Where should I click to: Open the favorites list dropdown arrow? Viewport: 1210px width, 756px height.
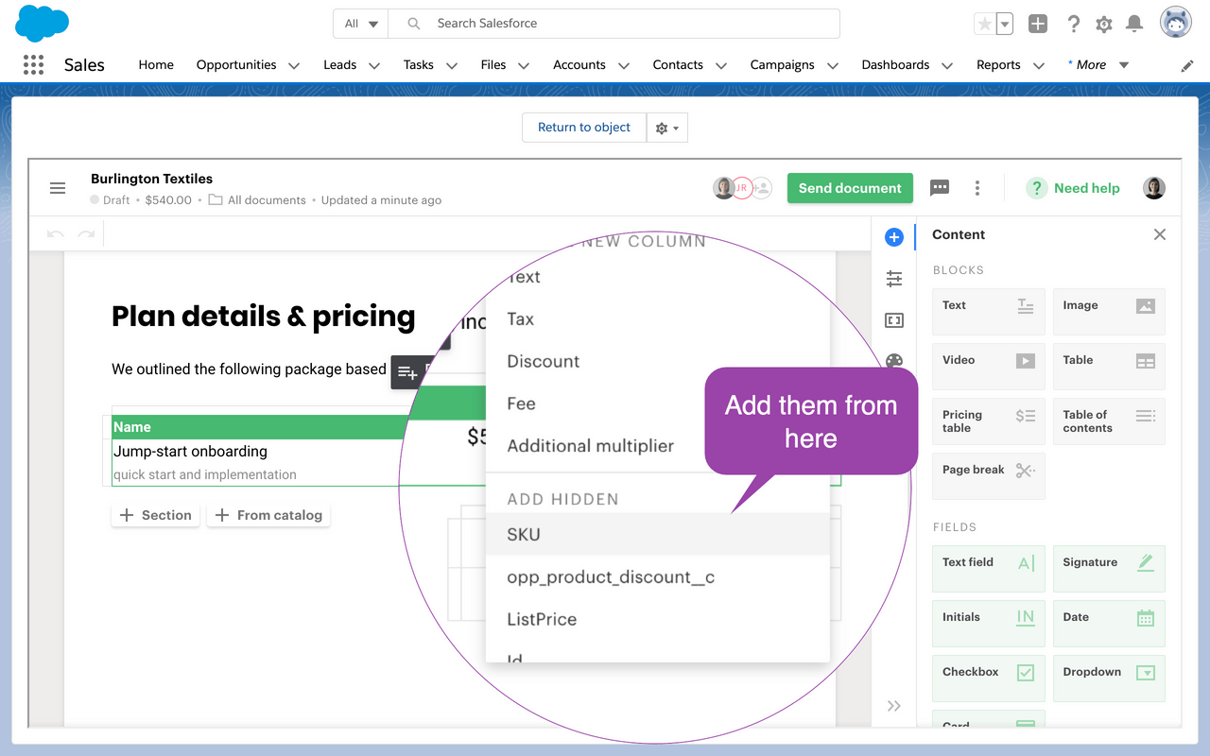[x=1004, y=24]
